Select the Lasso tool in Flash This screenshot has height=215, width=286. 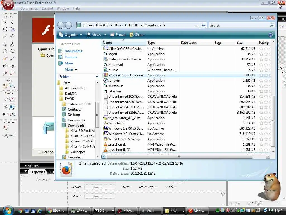click(x=12, y=36)
